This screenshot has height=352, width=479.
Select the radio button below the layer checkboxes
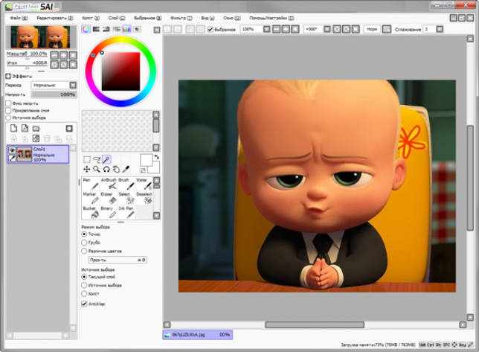[8, 118]
